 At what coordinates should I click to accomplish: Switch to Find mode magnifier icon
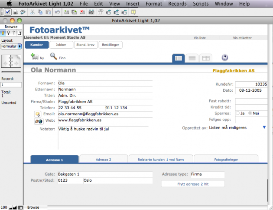click(8, 33)
